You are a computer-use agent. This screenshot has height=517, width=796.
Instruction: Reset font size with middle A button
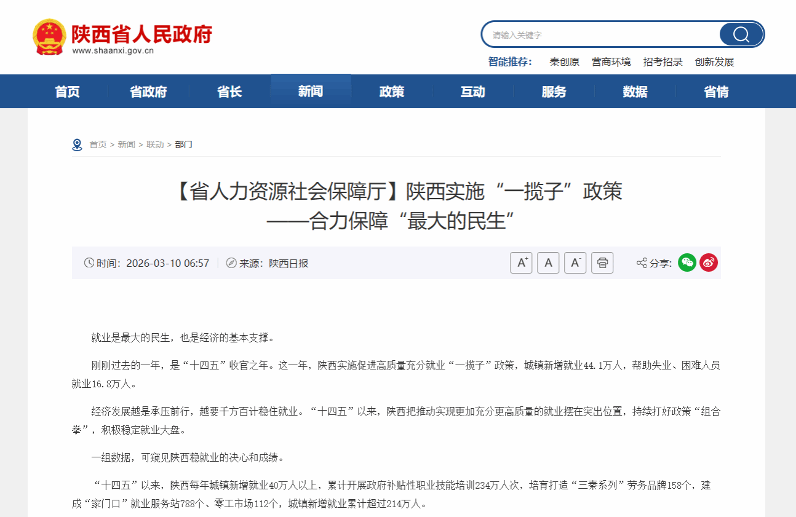[548, 263]
